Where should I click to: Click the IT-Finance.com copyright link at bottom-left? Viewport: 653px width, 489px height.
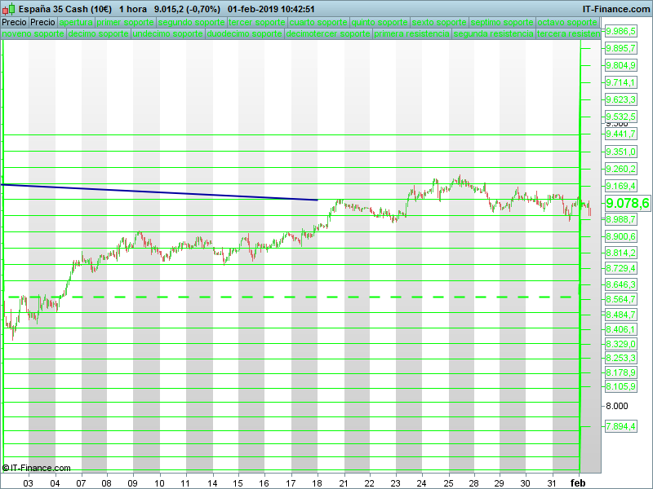point(37,468)
